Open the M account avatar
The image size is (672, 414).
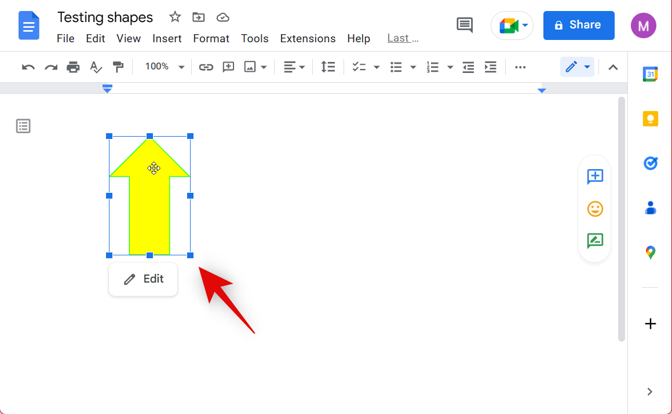pyautogui.click(x=643, y=25)
